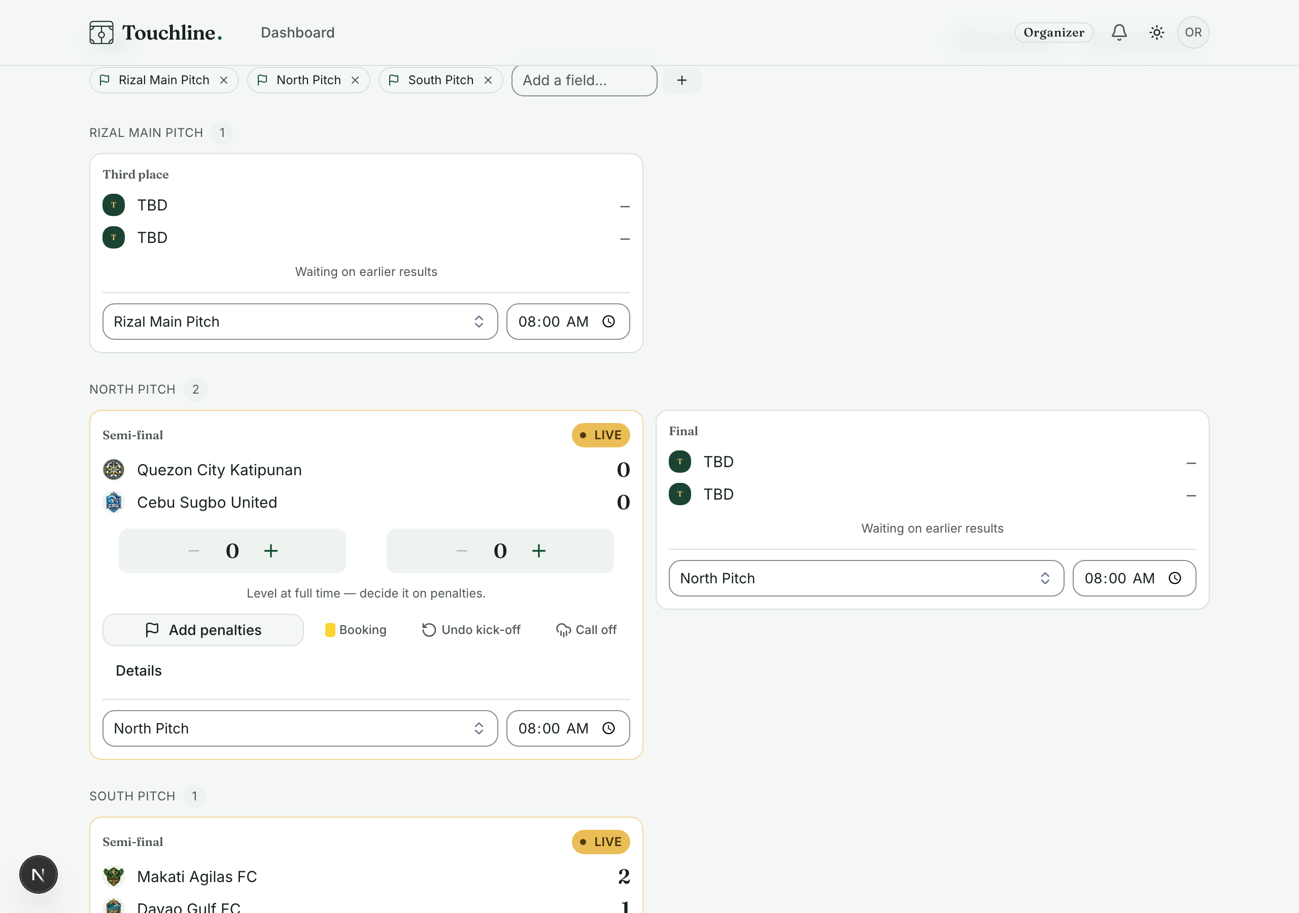
Task: Click the Rizal Main Pitch flag chip
Action: pos(164,80)
